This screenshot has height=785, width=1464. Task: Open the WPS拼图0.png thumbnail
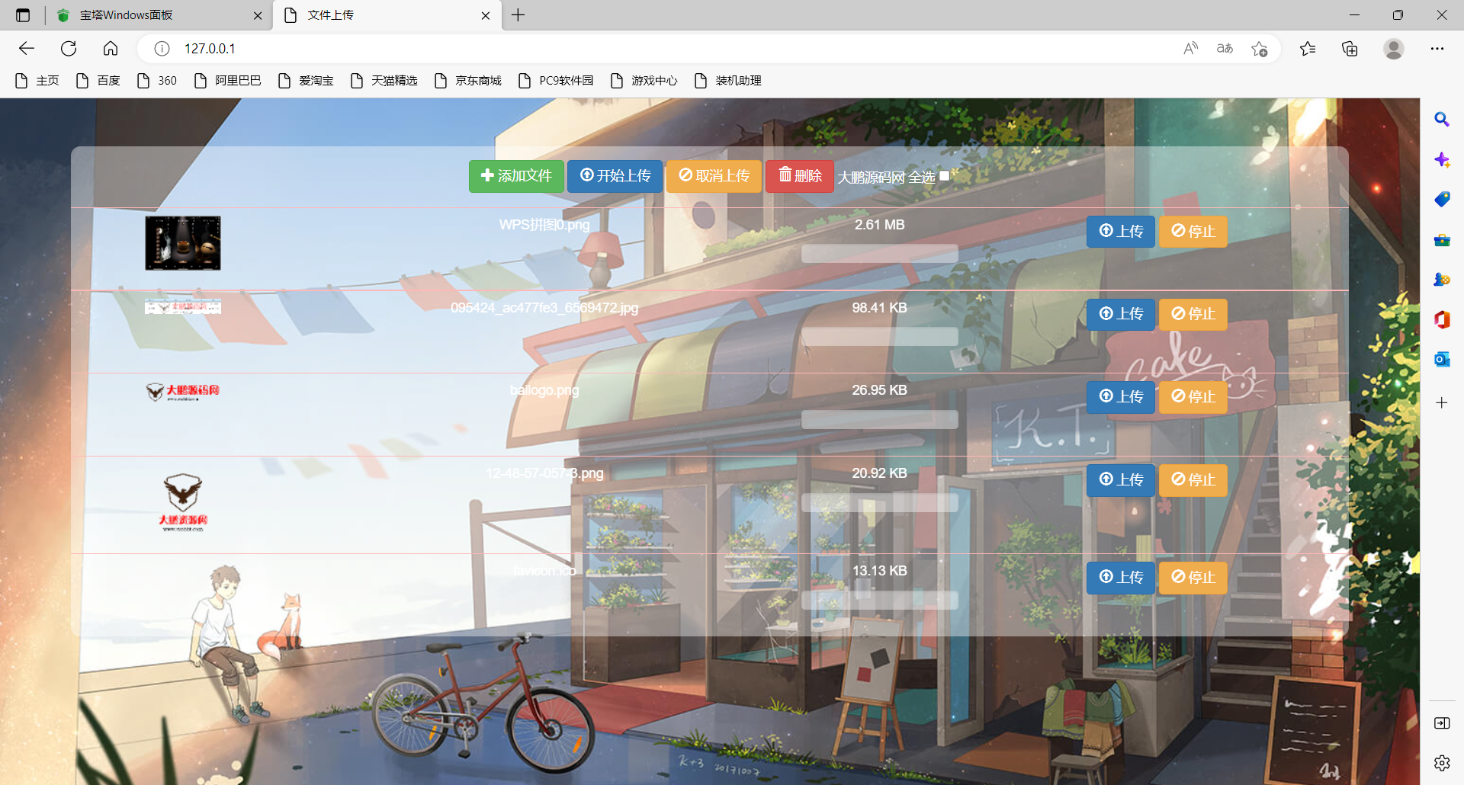pos(183,243)
